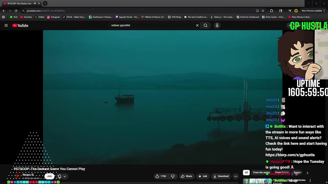
Task: Close the PETSCOP browser tab
Action: (x=39, y=4)
